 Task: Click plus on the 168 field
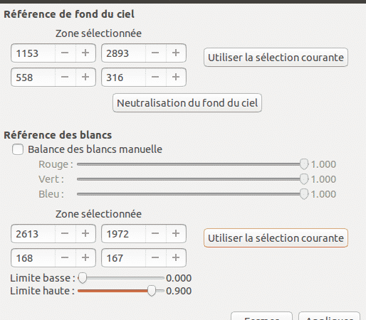pos(85,257)
